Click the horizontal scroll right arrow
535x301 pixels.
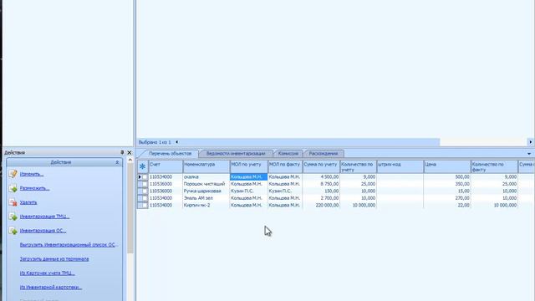point(530,142)
